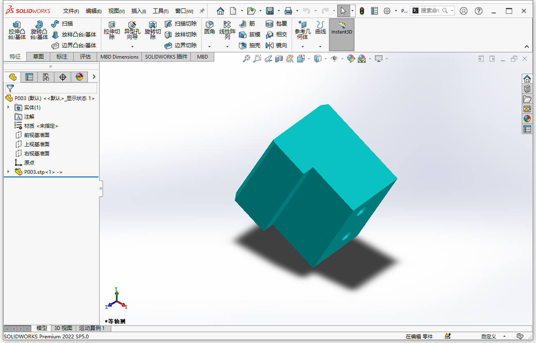Click Edit Appearance color ball icon
Viewport: 536px width, 343px height.
pyautogui.click(x=351, y=59)
